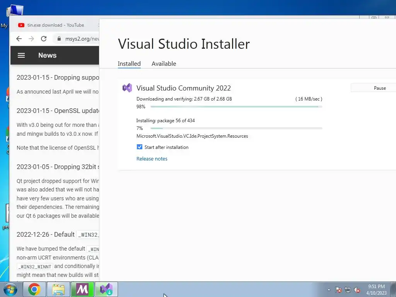Open Windows Explorer from the taskbar

[x=58, y=289]
